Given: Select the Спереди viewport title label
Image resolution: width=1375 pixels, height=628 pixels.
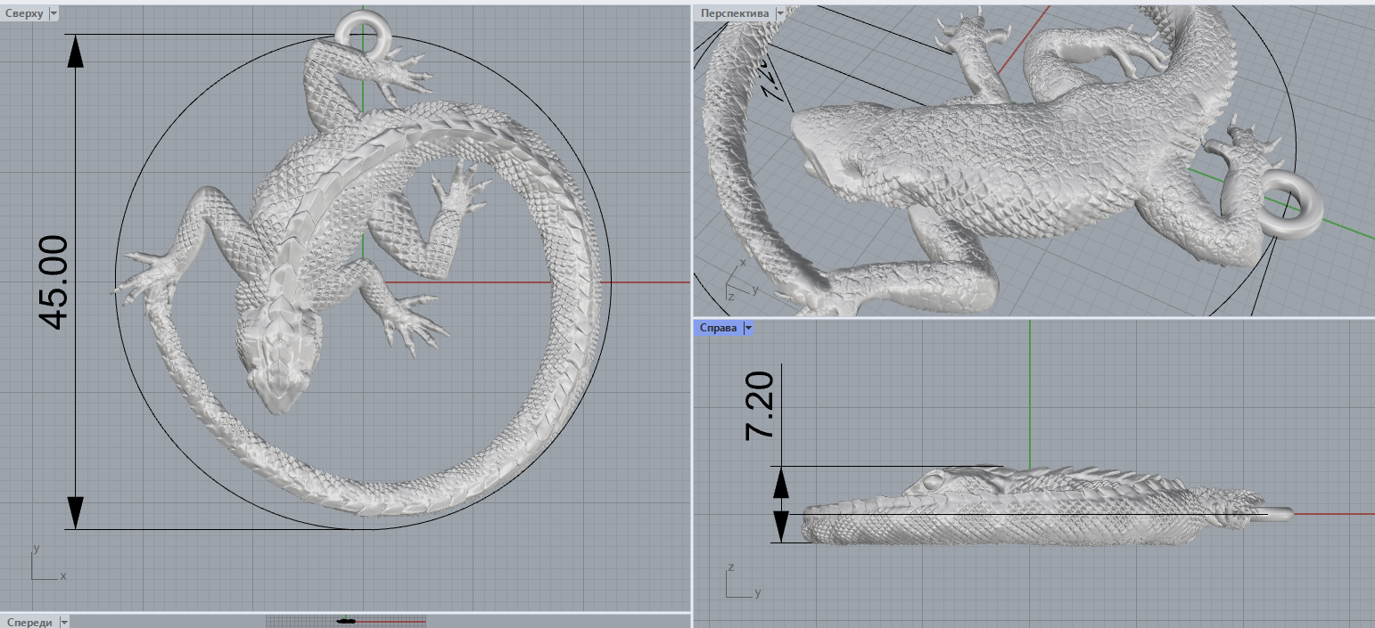Looking at the screenshot, I should point(29,622).
